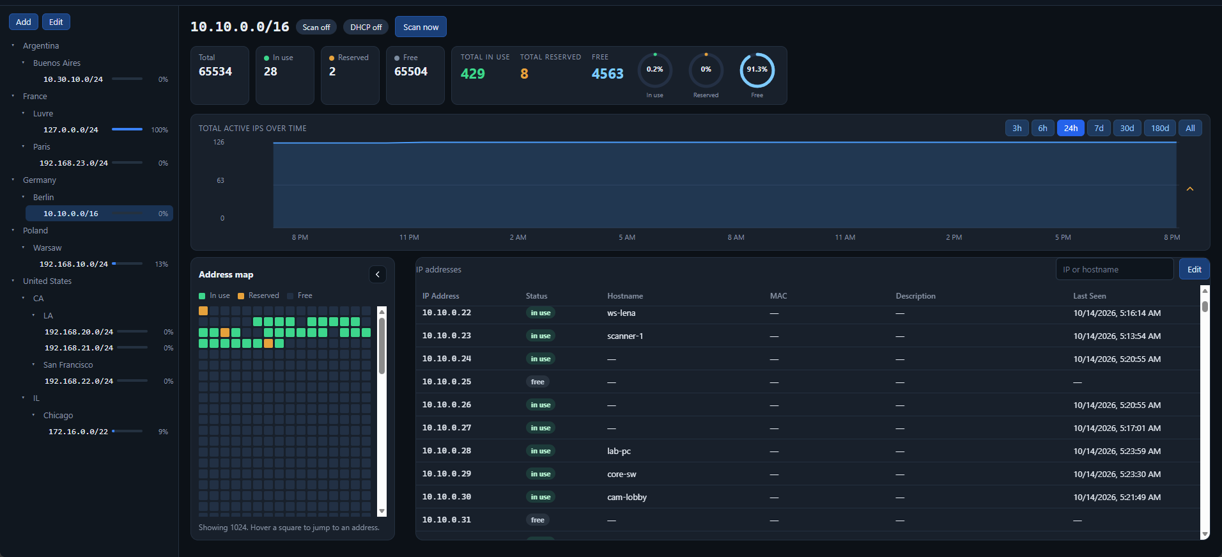Open subnet 127.0.0.0/24 under Luvre
Image resolution: width=1222 pixels, height=557 pixels.
[x=71, y=130]
